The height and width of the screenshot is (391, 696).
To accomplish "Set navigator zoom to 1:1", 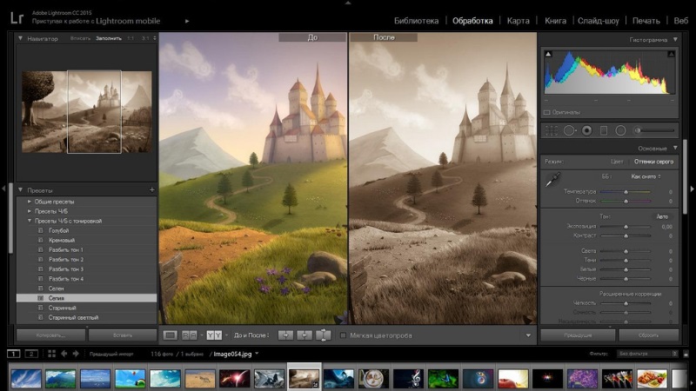I will 130,38.
